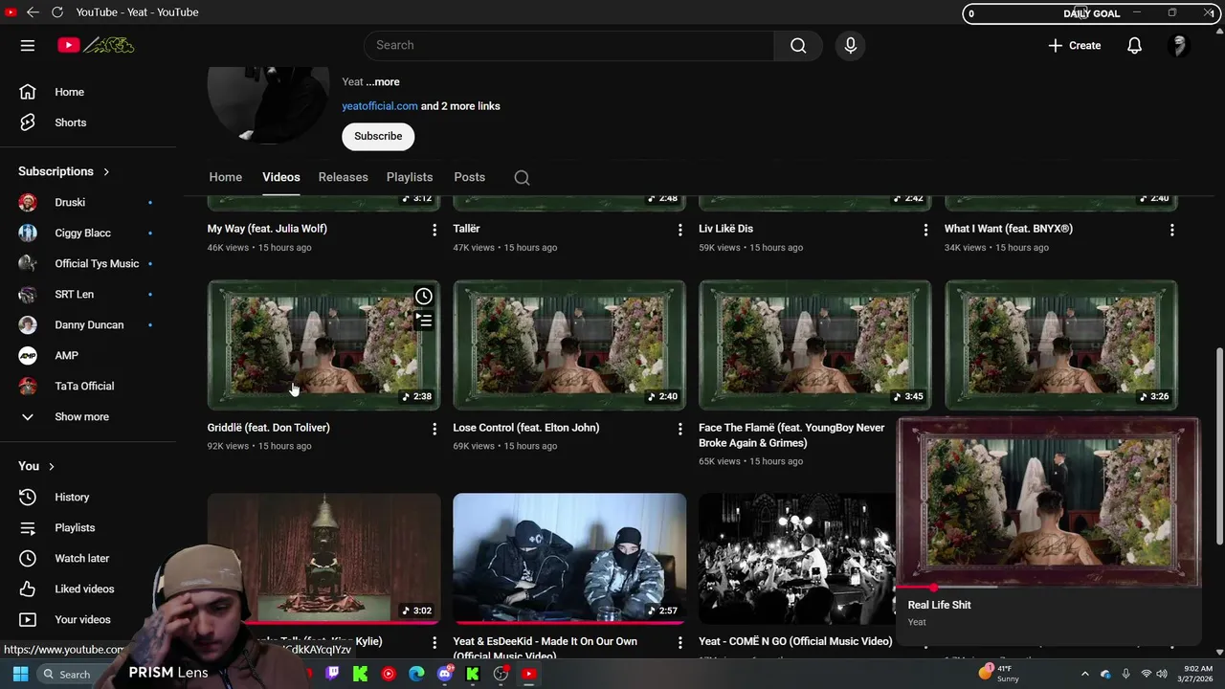Play Face The Flamë video thumbnail
Viewport: 1225px width, 689px height.
(x=815, y=345)
